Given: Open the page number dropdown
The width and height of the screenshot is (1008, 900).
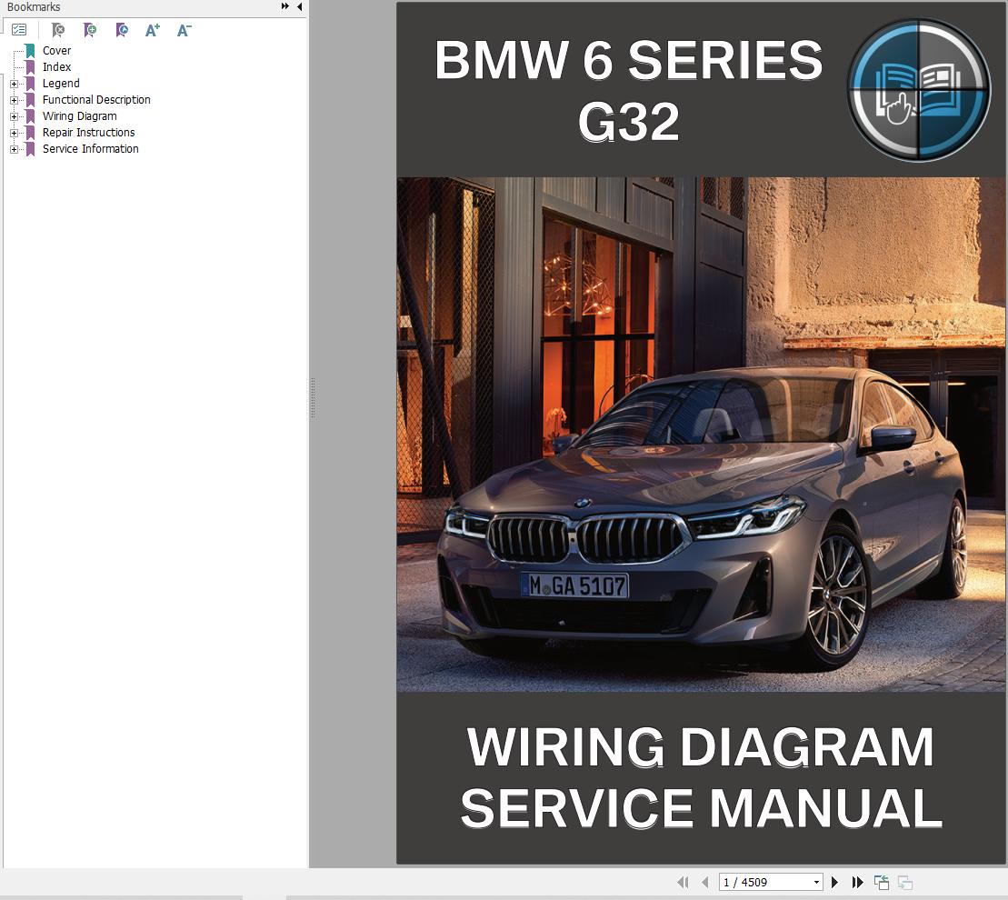Looking at the screenshot, I should click(x=815, y=881).
